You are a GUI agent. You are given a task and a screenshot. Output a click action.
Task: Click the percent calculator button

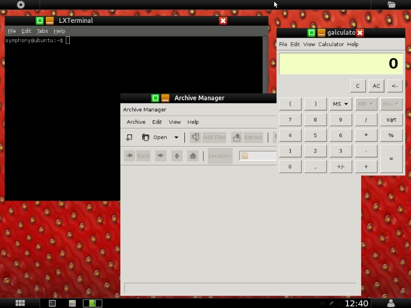[x=391, y=136]
